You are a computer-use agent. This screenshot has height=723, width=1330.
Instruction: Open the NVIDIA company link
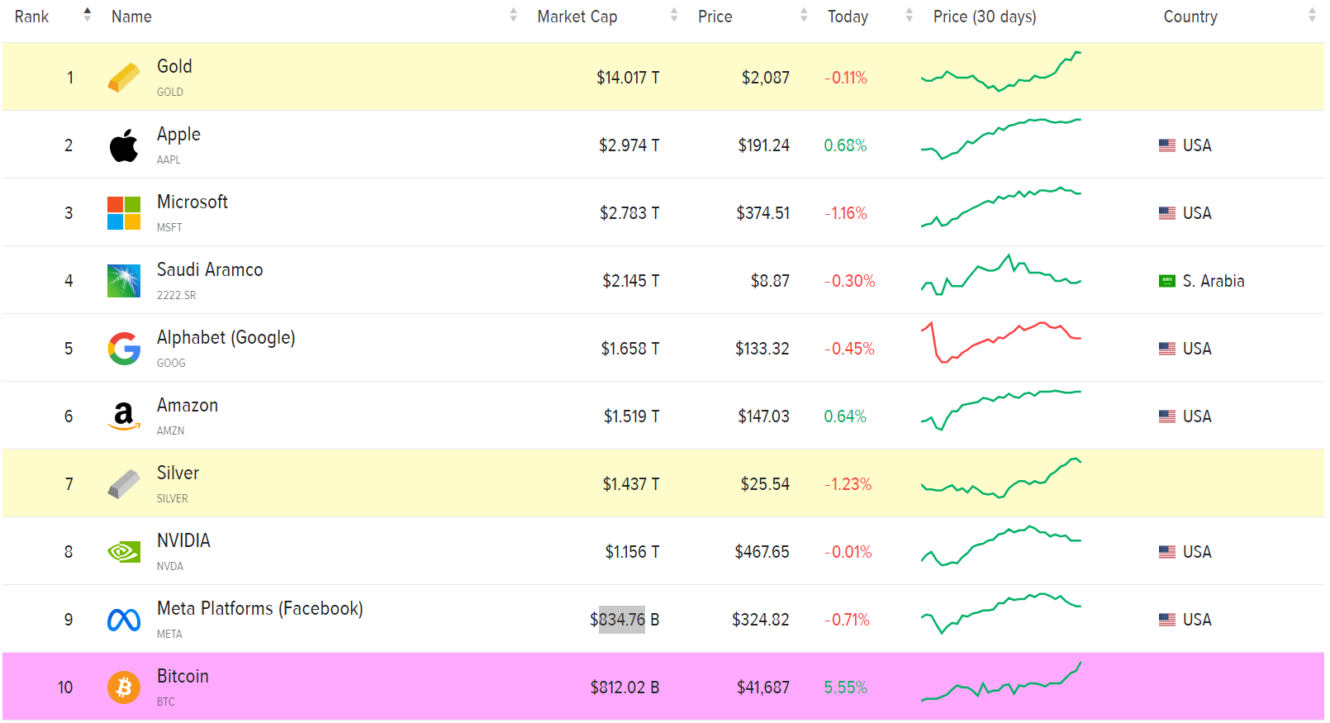183,540
